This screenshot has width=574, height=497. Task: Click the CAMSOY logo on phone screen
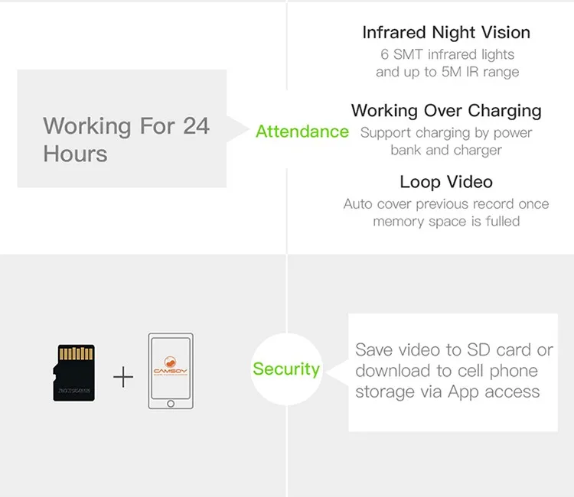pyautogui.click(x=170, y=365)
